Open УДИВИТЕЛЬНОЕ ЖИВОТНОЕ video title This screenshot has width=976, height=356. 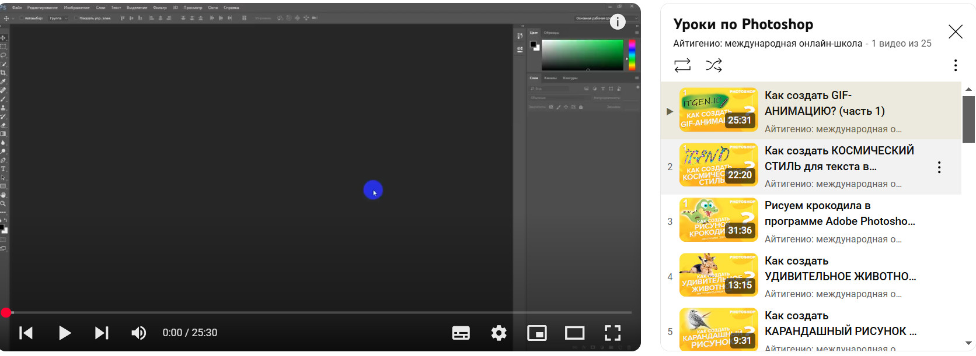pyautogui.click(x=841, y=269)
